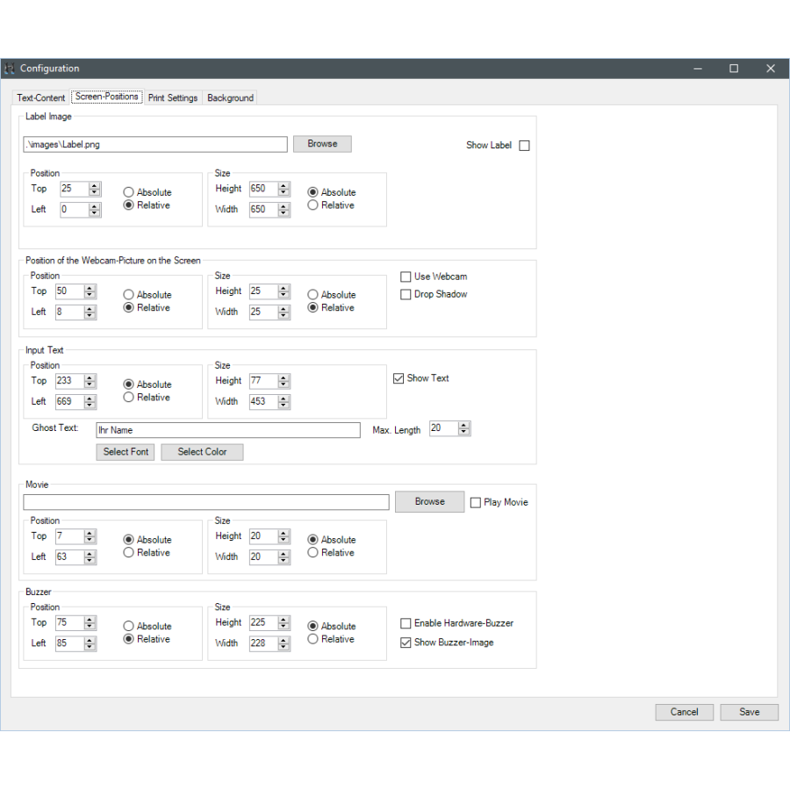Image resolution: width=790 pixels, height=790 pixels.
Task: Click Save to store configuration
Action: click(749, 712)
